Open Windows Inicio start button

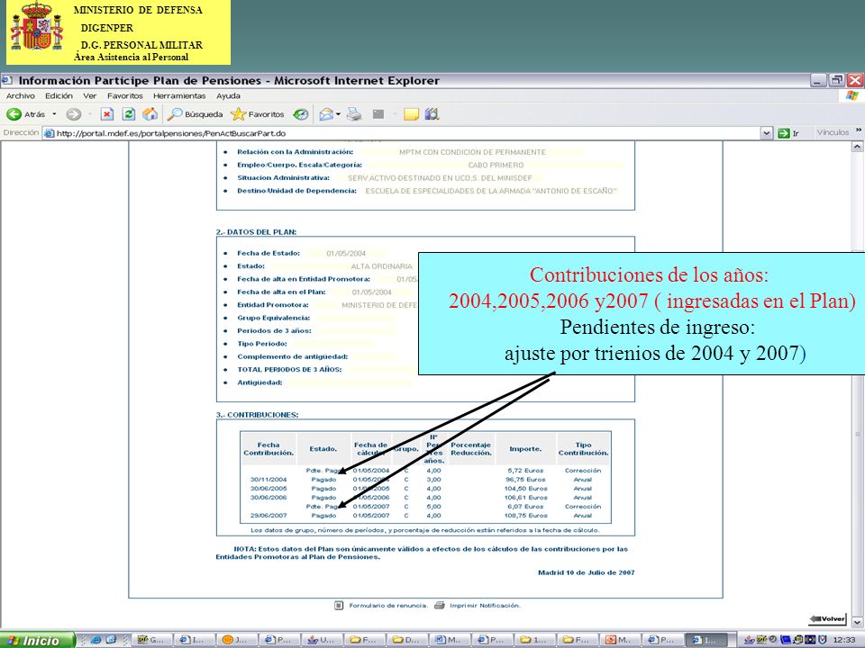[37, 640]
